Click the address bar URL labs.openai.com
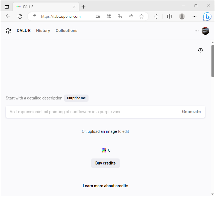The width and height of the screenshot is (215, 197). (x=61, y=16)
